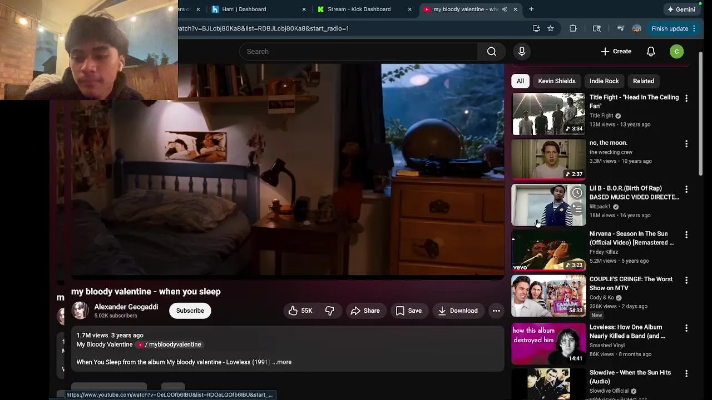Viewport: 712px width, 400px height.
Task: Switch to the Stream - Kick Dashboard tab
Action: (x=364, y=9)
